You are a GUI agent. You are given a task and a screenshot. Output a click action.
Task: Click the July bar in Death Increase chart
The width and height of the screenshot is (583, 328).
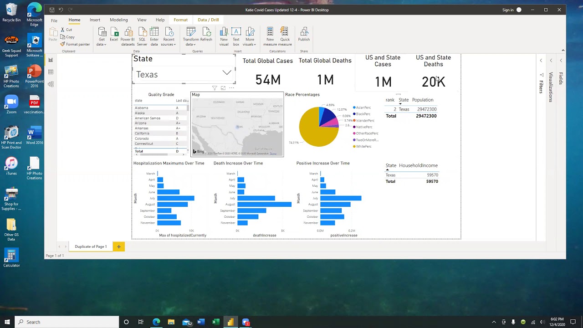[256, 198]
